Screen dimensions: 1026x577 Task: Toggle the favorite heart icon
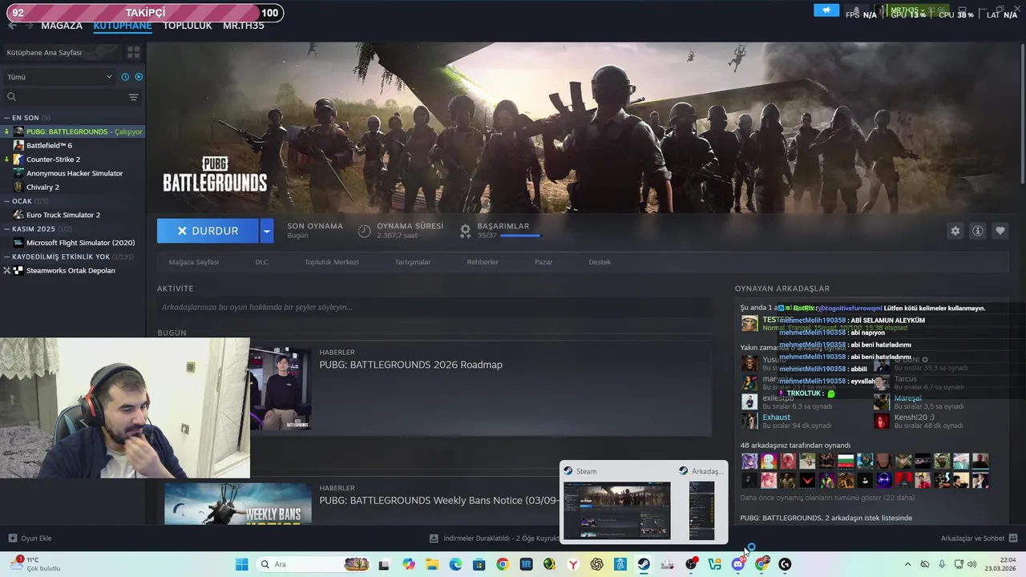tap(1000, 231)
